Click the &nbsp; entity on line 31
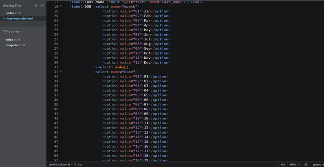The width and height of the screenshot is (324, 167). click(122, 67)
